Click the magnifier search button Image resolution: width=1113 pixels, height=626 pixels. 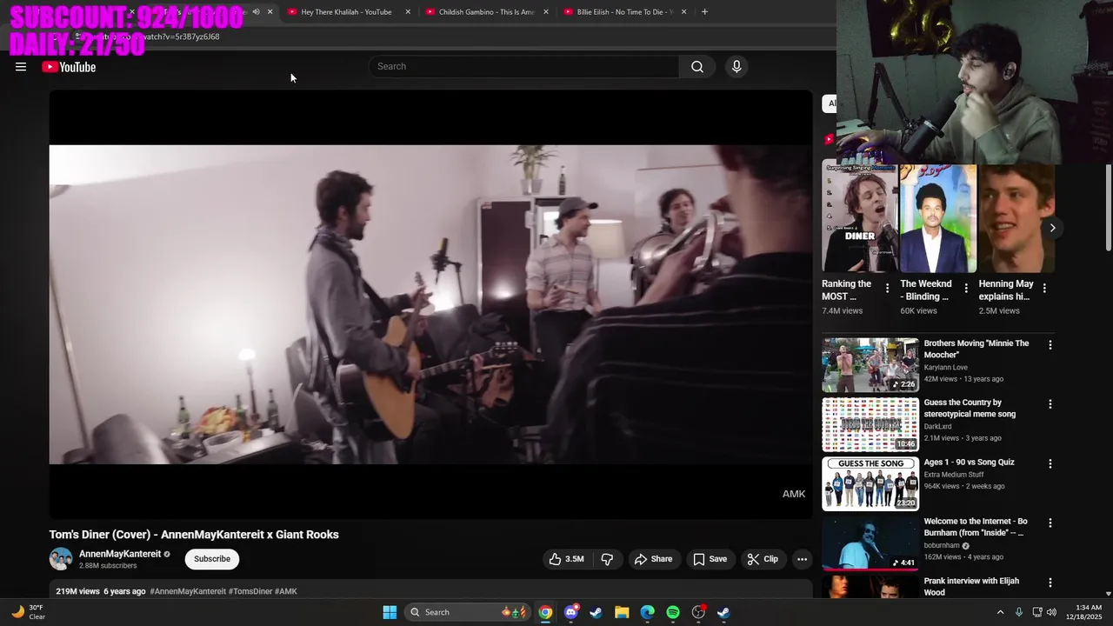click(697, 67)
